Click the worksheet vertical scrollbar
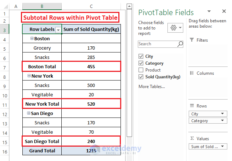 pyautogui.click(x=129, y=72)
